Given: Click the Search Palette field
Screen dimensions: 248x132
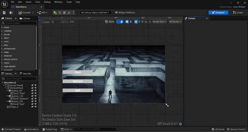Looking at the screenshot, I should [19, 23].
